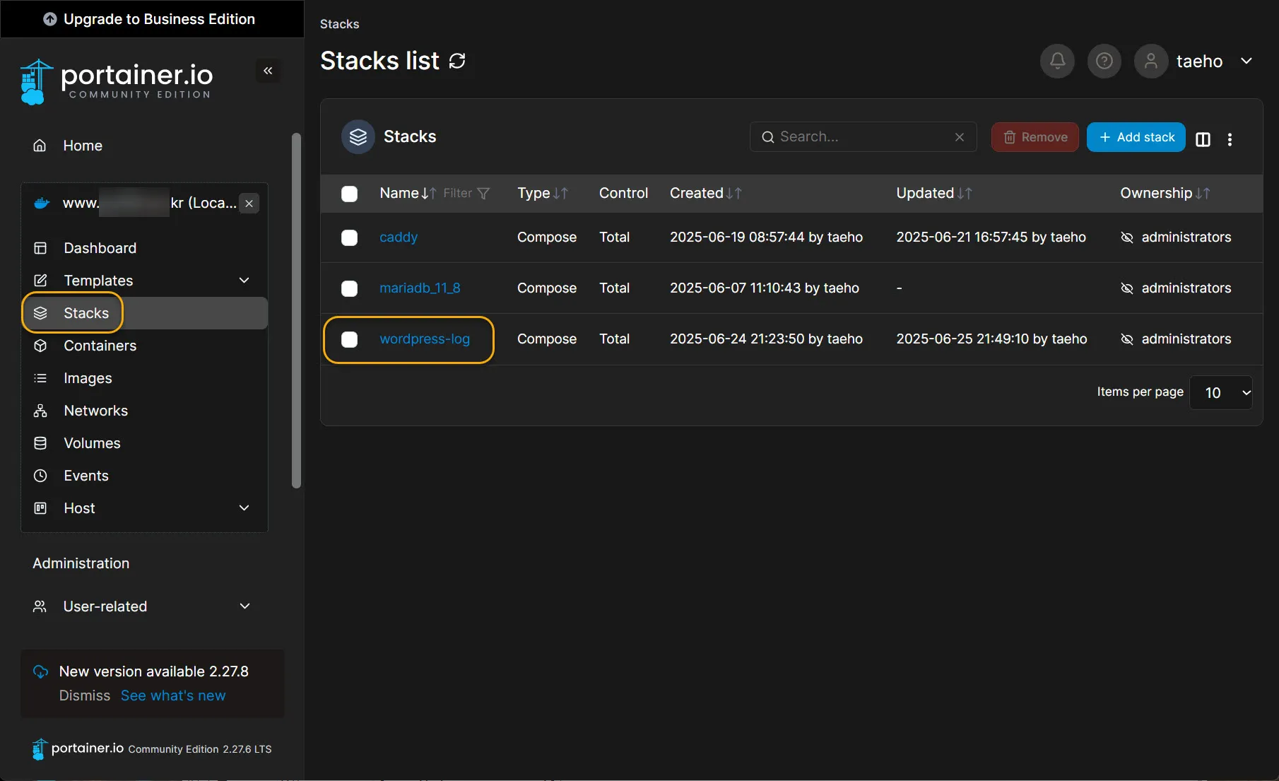Open the Volumes section
1279x781 pixels.
92,443
